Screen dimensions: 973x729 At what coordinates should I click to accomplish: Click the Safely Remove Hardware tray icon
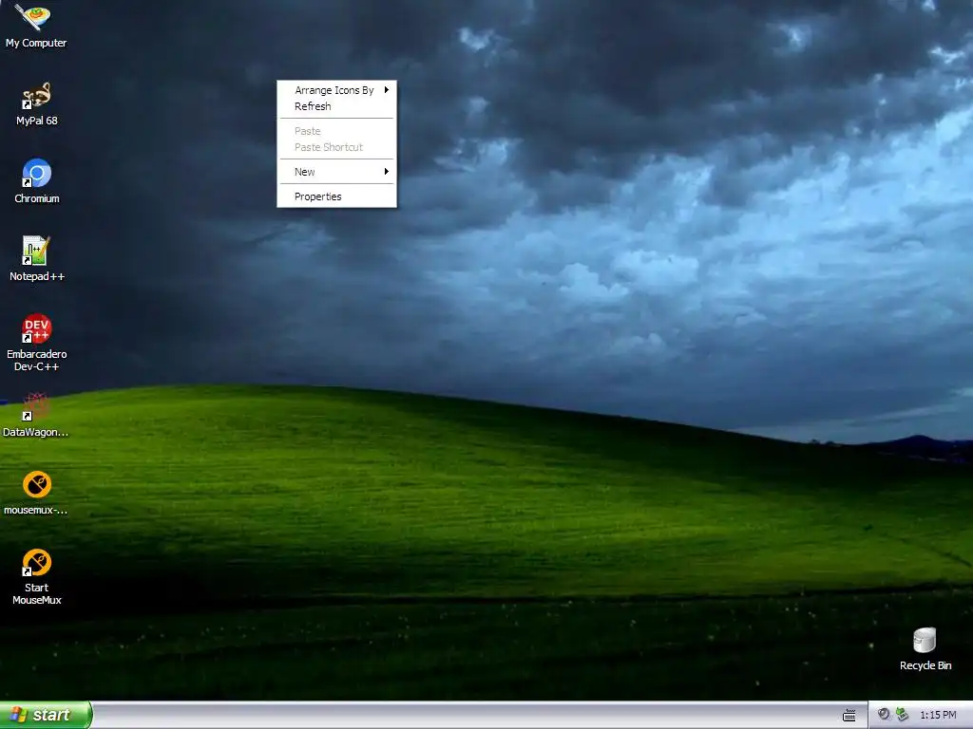tap(903, 715)
